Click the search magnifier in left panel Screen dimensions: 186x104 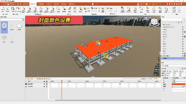(x=23, y=20)
